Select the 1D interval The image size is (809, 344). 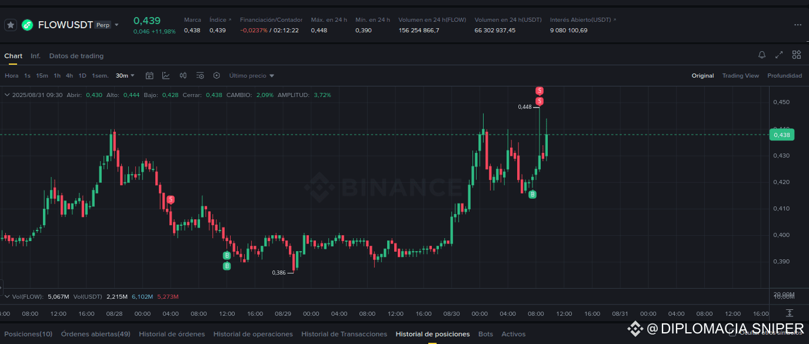tap(82, 75)
